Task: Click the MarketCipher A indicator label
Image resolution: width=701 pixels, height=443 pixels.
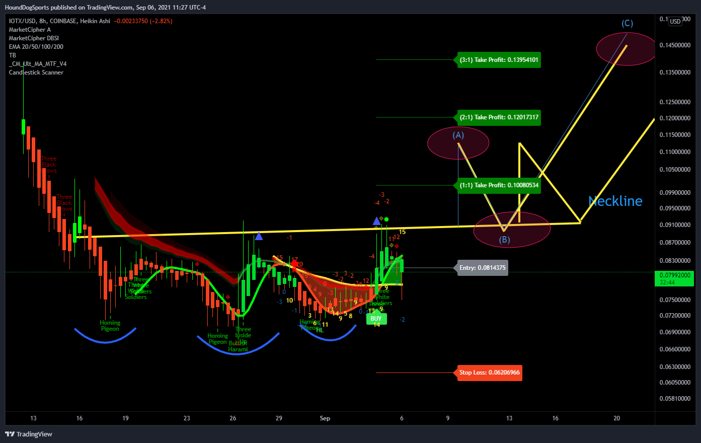Action: click(x=30, y=30)
